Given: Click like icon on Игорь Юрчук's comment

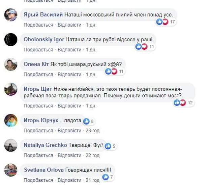Looking at the screenshot, I should (x=86, y=121).
